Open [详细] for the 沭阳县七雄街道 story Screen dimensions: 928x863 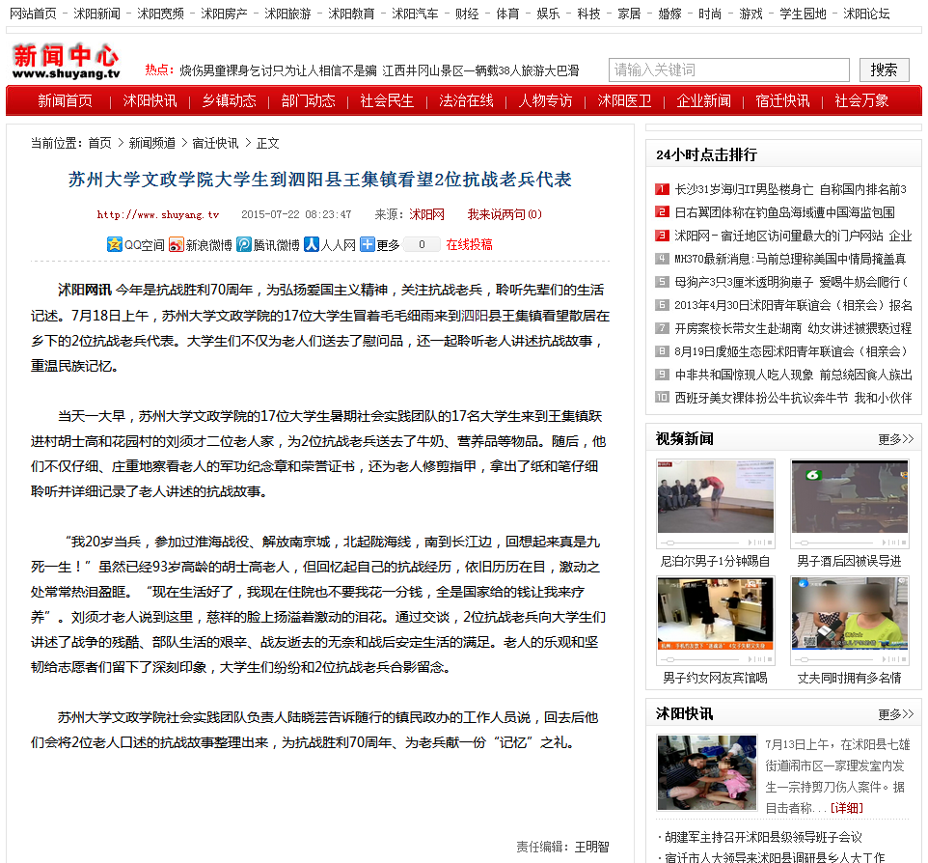[x=848, y=808]
